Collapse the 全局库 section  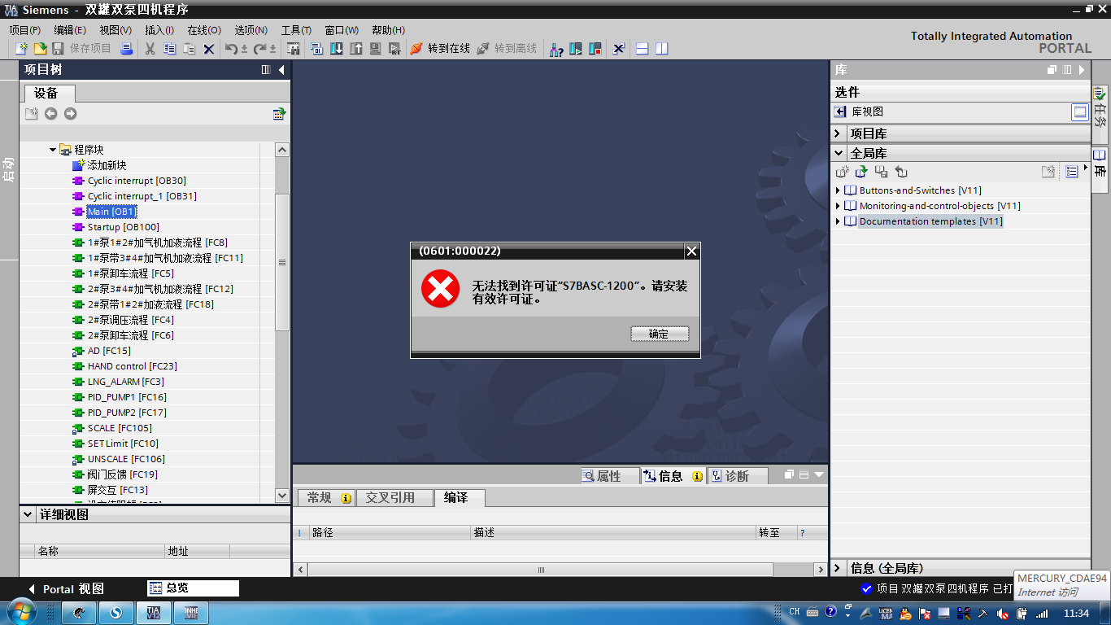click(x=839, y=153)
